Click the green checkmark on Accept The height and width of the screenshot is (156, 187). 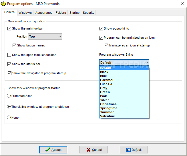(48, 150)
